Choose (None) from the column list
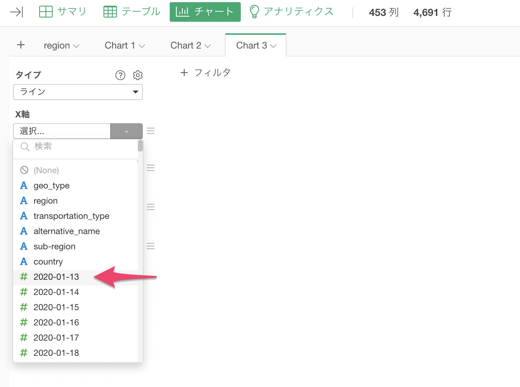The height and width of the screenshot is (387, 520). [75, 170]
